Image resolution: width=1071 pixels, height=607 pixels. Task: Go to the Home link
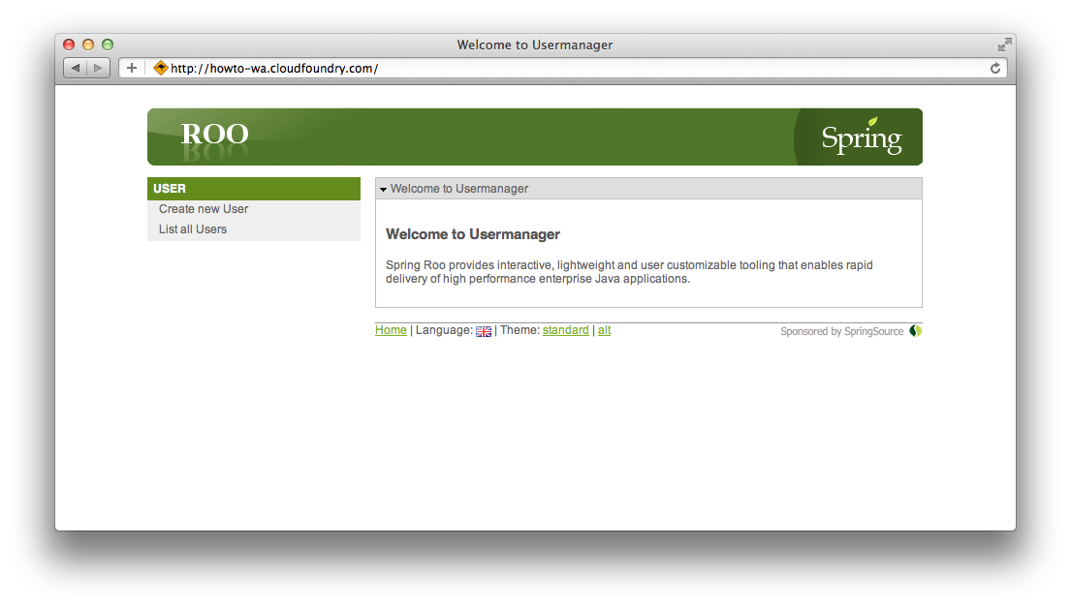click(391, 330)
